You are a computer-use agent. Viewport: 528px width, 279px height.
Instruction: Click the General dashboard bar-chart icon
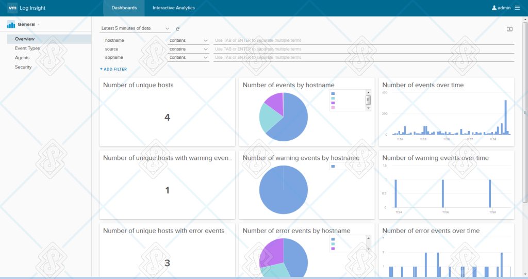[x=11, y=25]
